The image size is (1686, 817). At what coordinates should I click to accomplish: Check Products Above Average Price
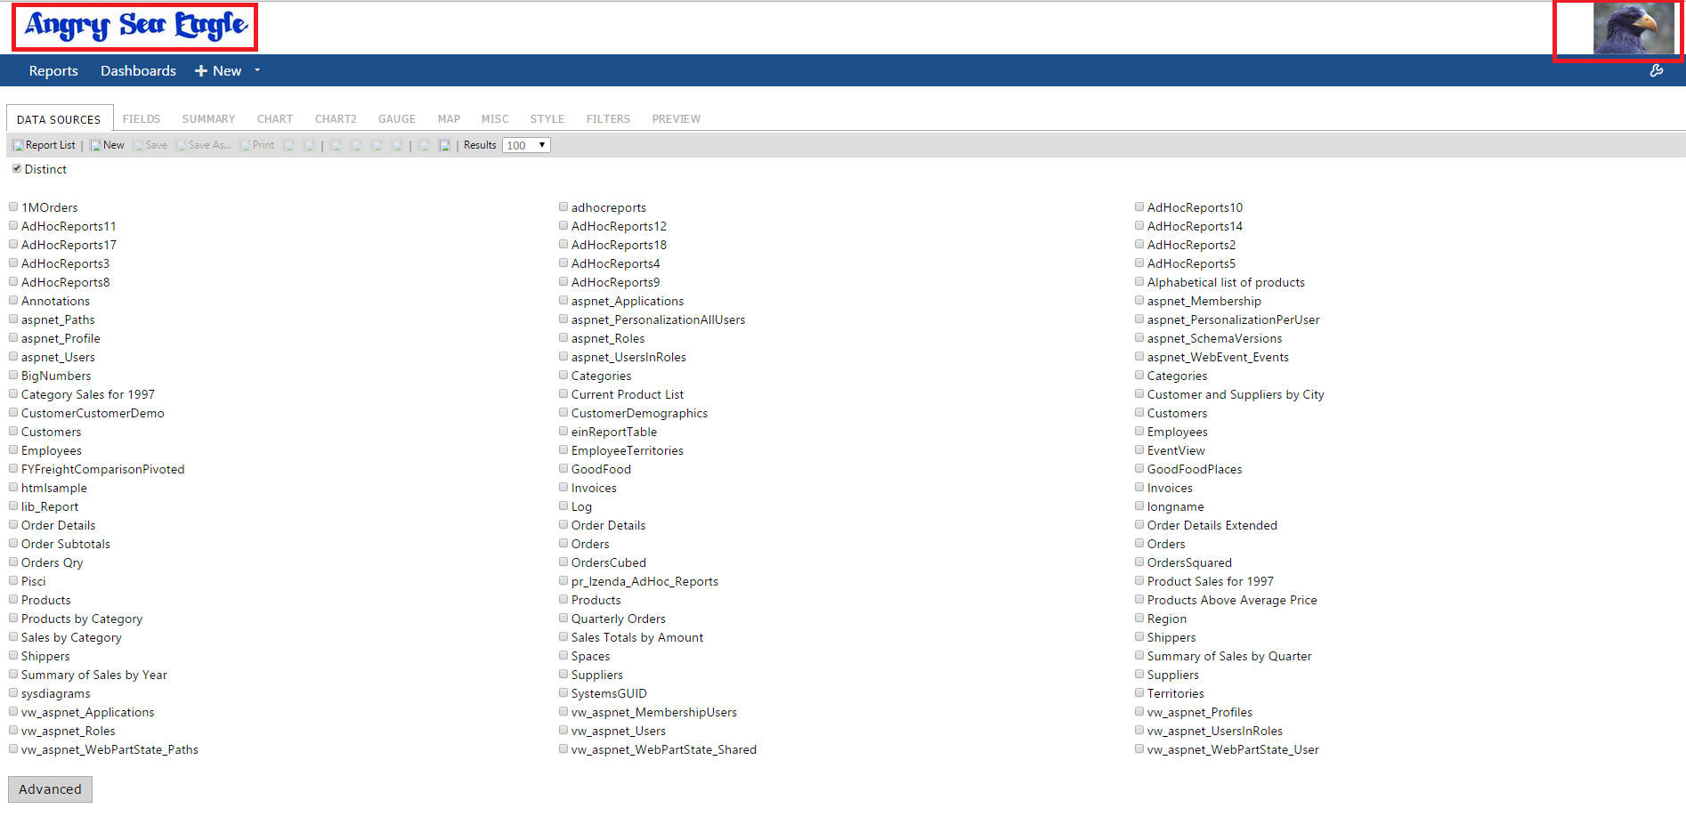point(1139,599)
